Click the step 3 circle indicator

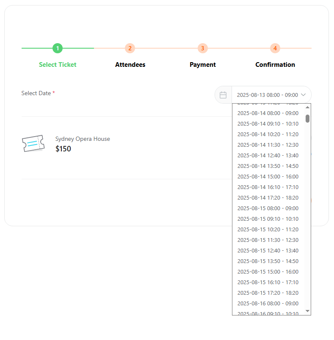(x=202, y=48)
